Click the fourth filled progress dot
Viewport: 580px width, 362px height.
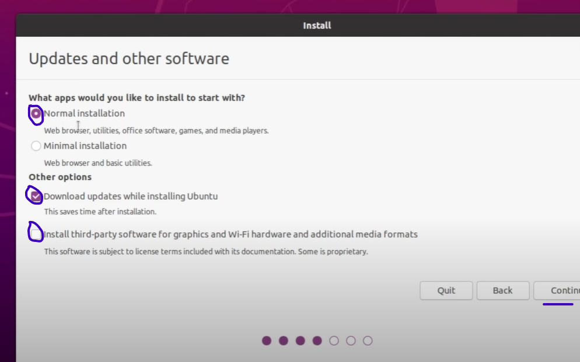pyautogui.click(x=317, y=340)
